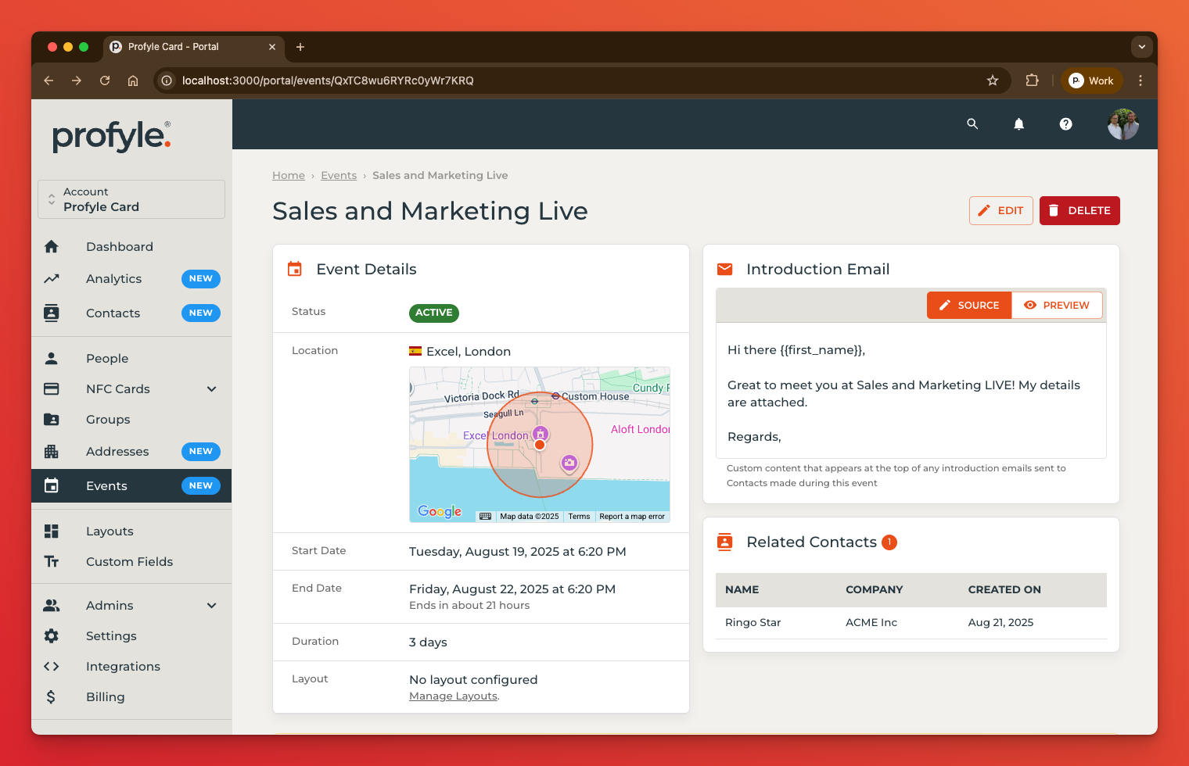The height and width of the screenshot is (766, 1189).
Task: Follow the Manage Layouts link
Action: tap(453, 696)
